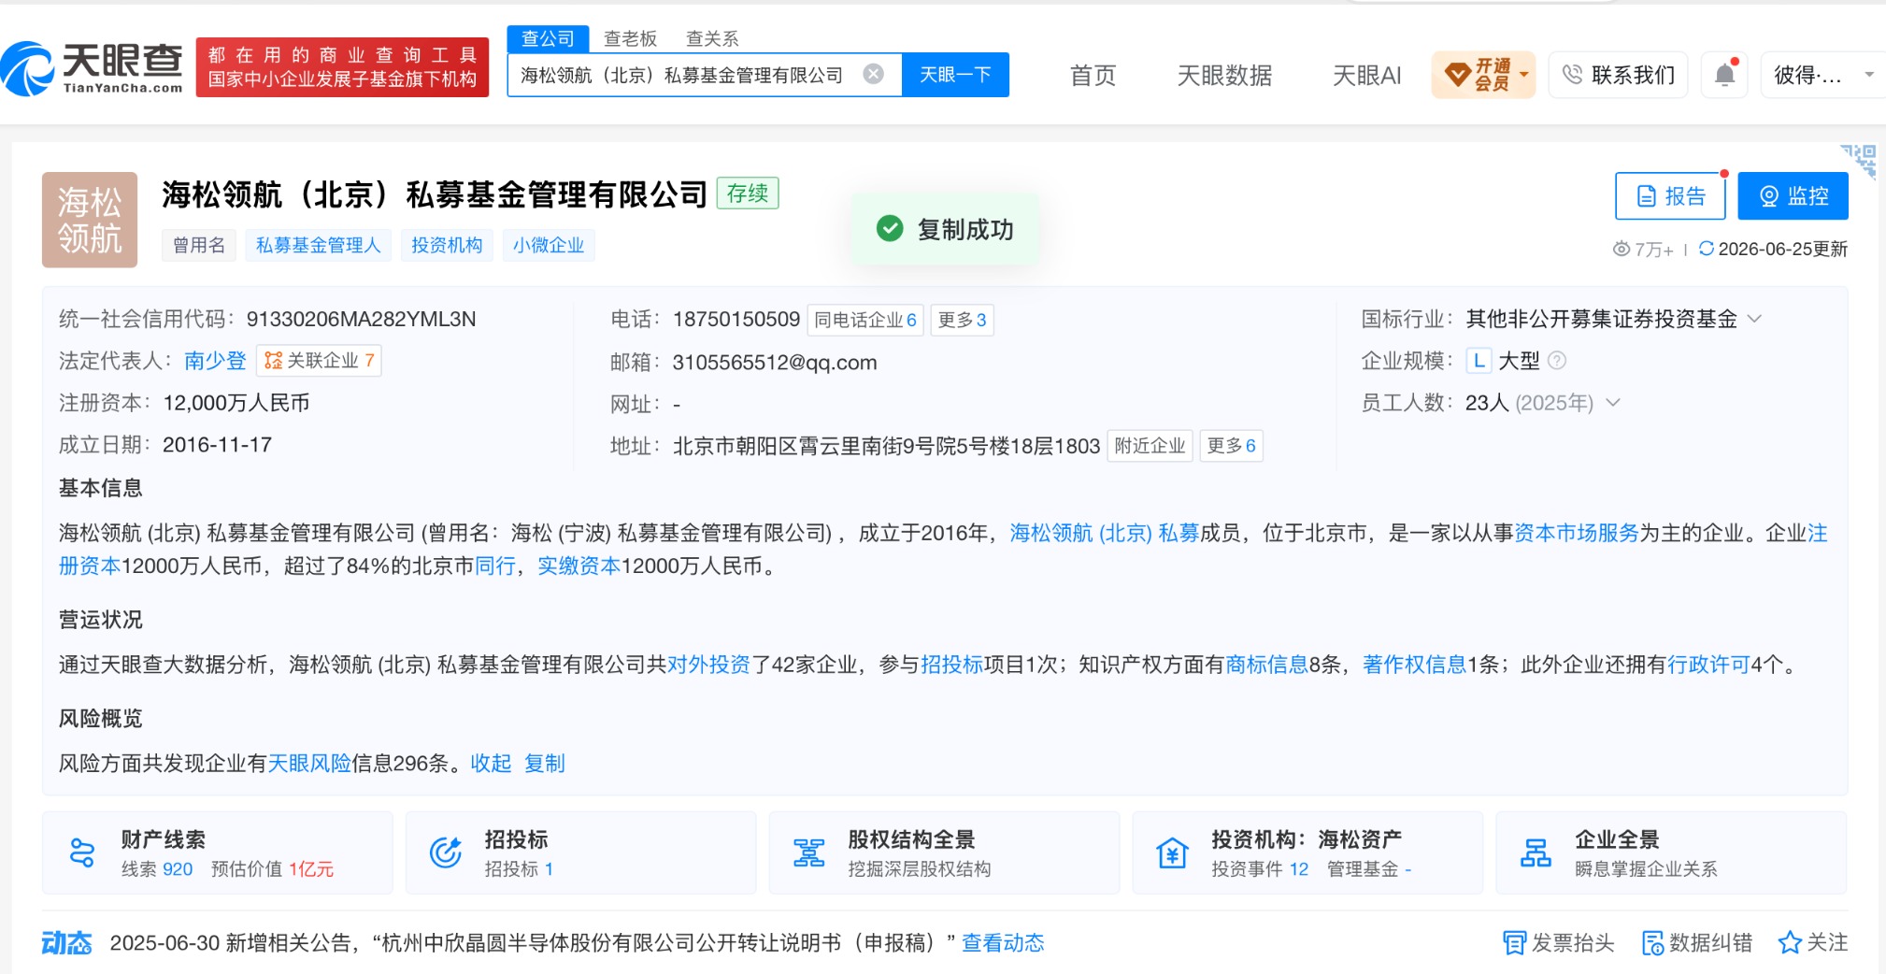Expand 更多 3 phone numbers

[x=962, y=320]
